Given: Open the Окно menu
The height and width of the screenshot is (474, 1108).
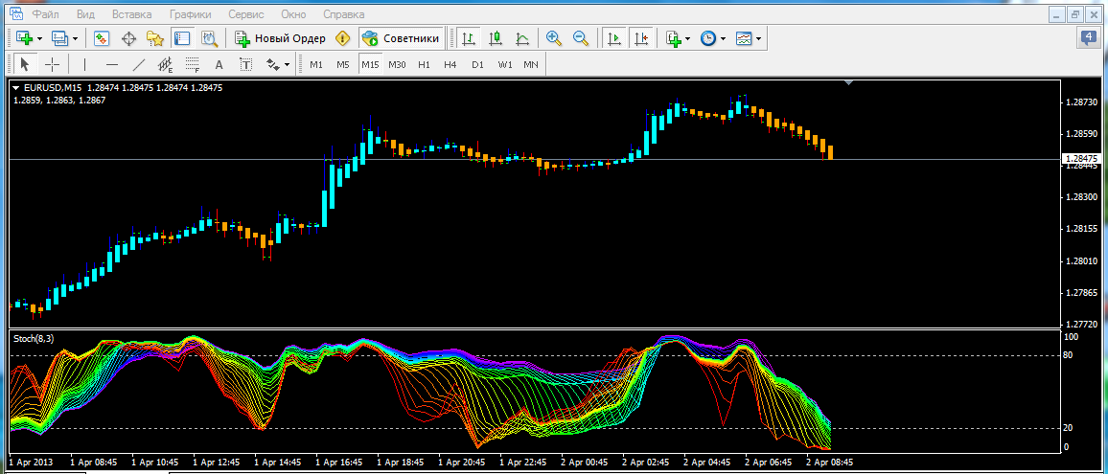Looking at the screenshot, I should (x=293, y=14).
